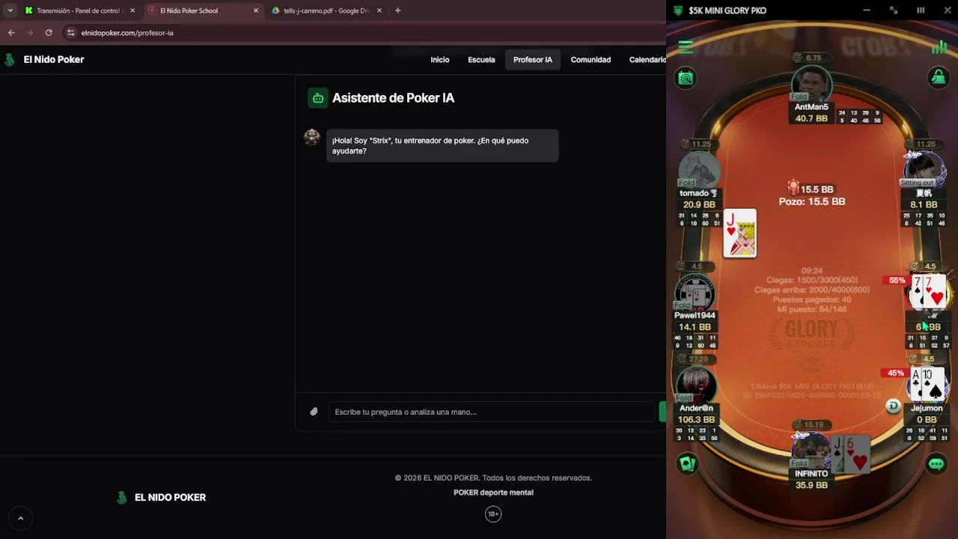Viewport: 958px width, 539px height.
Task: Switch to tells-j-carreno.pdf Google Drive tab
Action: click(326, 10)
